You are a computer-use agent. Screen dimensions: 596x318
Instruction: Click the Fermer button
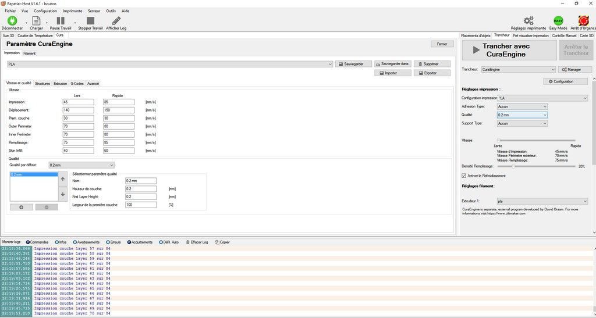[442, 44]
